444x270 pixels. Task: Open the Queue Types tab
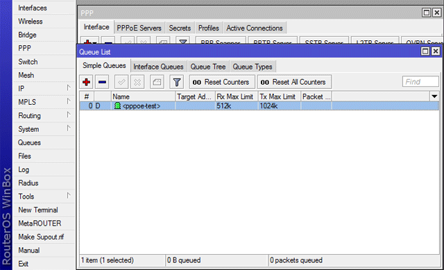point(253,67)
